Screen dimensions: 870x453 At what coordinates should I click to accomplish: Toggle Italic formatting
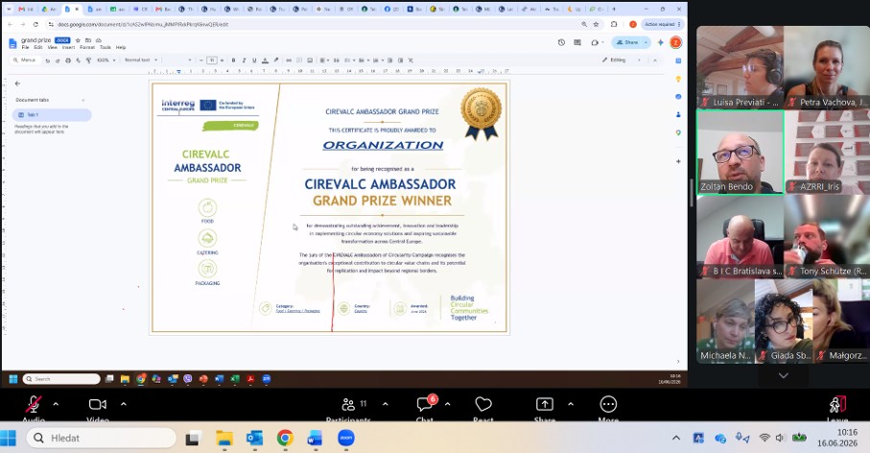(244, 60)
